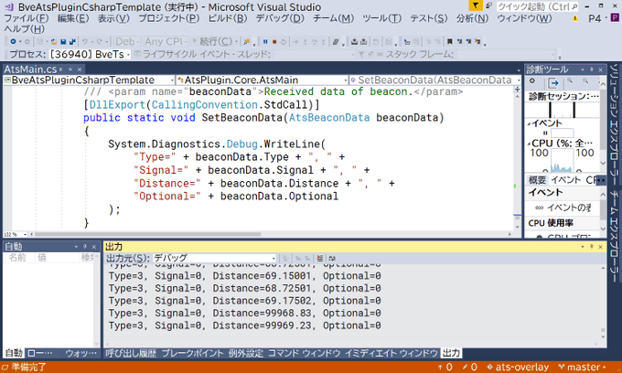The width and height of the screenshot is (622, 373).
Task: Open the diagnostic tools settings gear
Action: (532, 81)
